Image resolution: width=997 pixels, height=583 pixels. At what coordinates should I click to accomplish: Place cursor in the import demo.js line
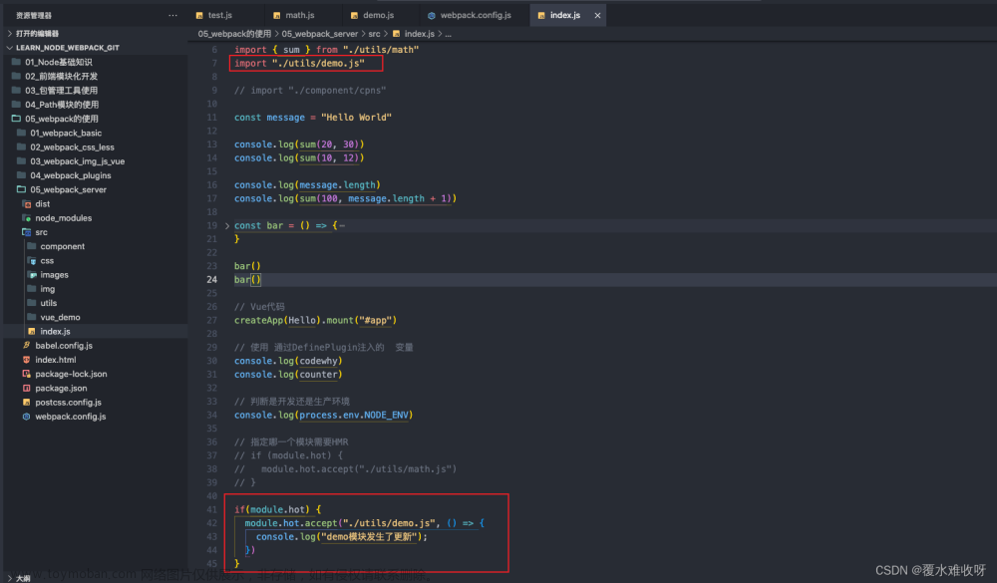click(299, 63)
